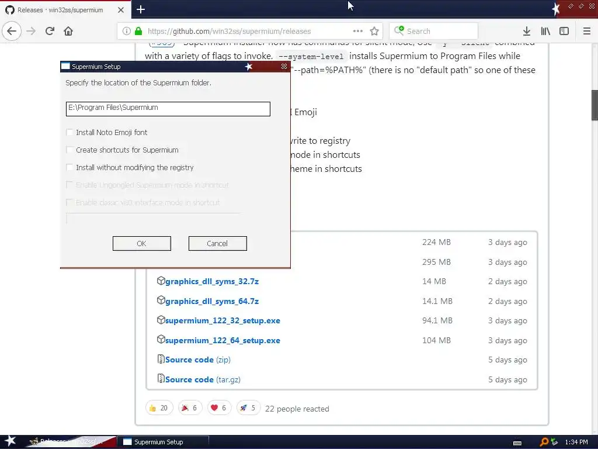Click the package icon beside supermium_122_32_setup.exe
This screenshot has width=598, height=449.
click(x=161, y=320)
